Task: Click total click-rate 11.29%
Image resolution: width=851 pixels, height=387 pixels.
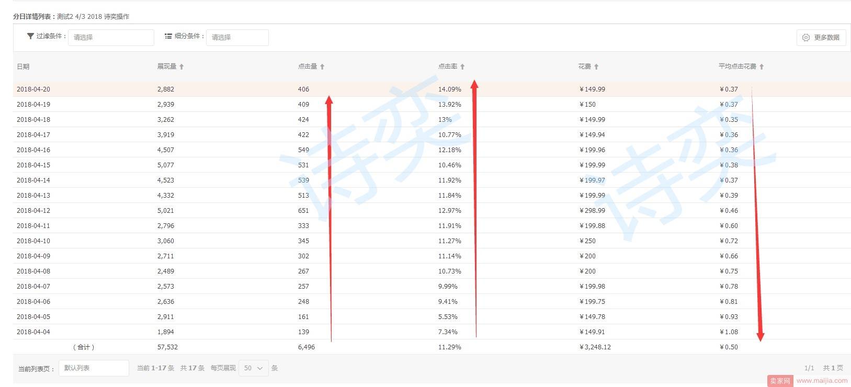Action: [x=450, y=347]
